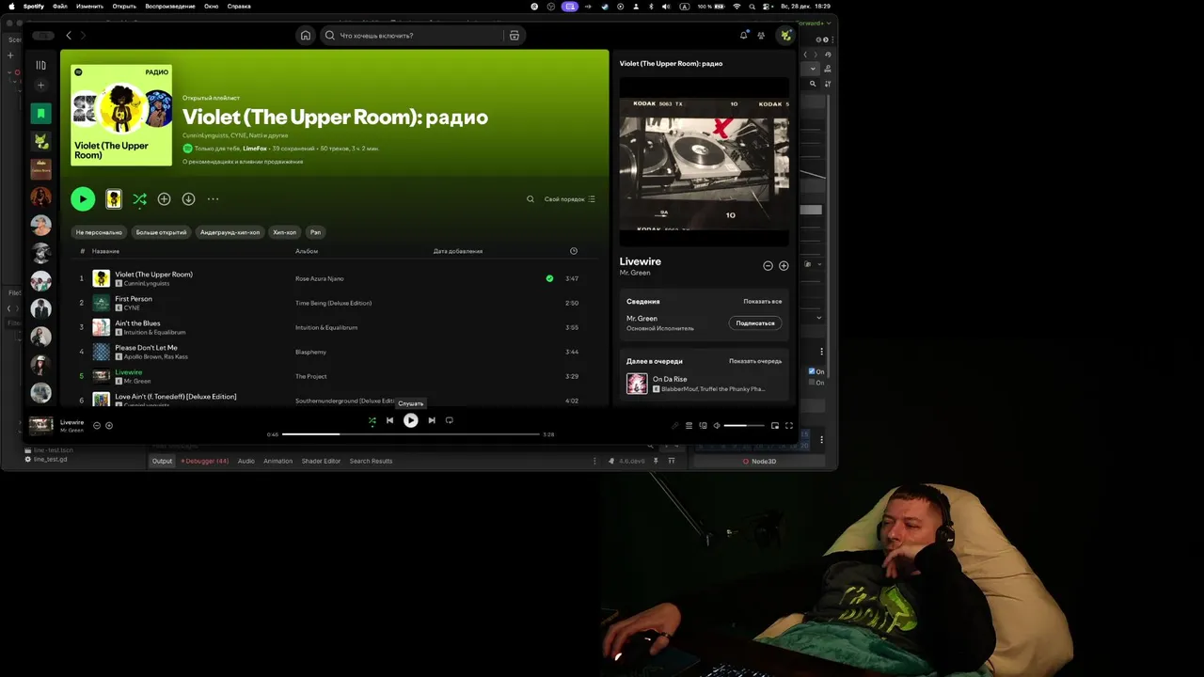The width and height of the screenshot is (1204, 677).
Task: Open the 'Воспроизведение' menu
Action: coord(170,6)
